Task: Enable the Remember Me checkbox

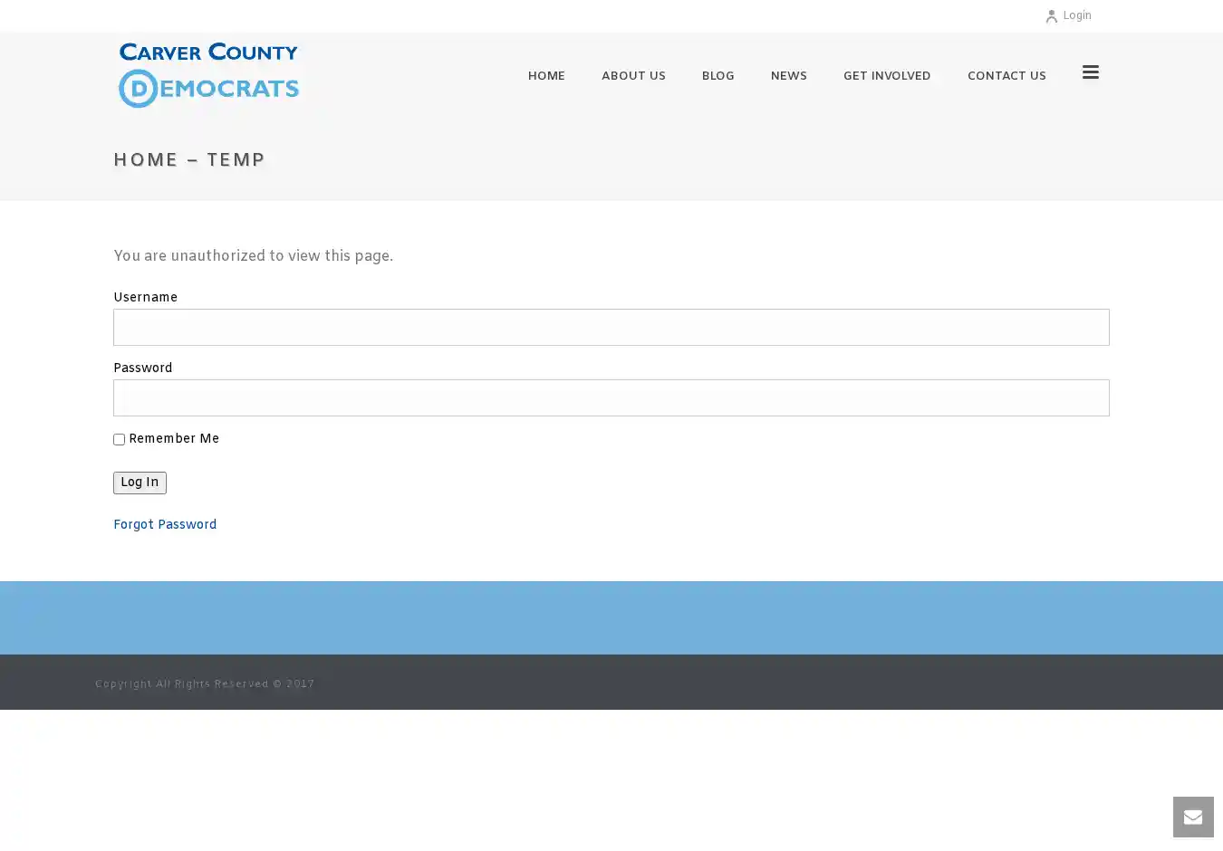Action: 119,440
